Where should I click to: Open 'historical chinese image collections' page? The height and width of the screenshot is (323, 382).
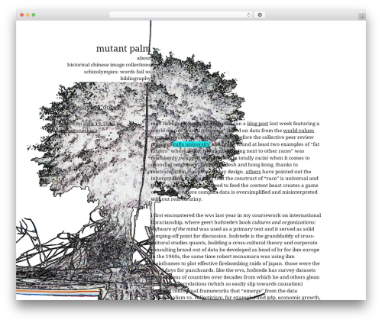(x=108, y=65)
